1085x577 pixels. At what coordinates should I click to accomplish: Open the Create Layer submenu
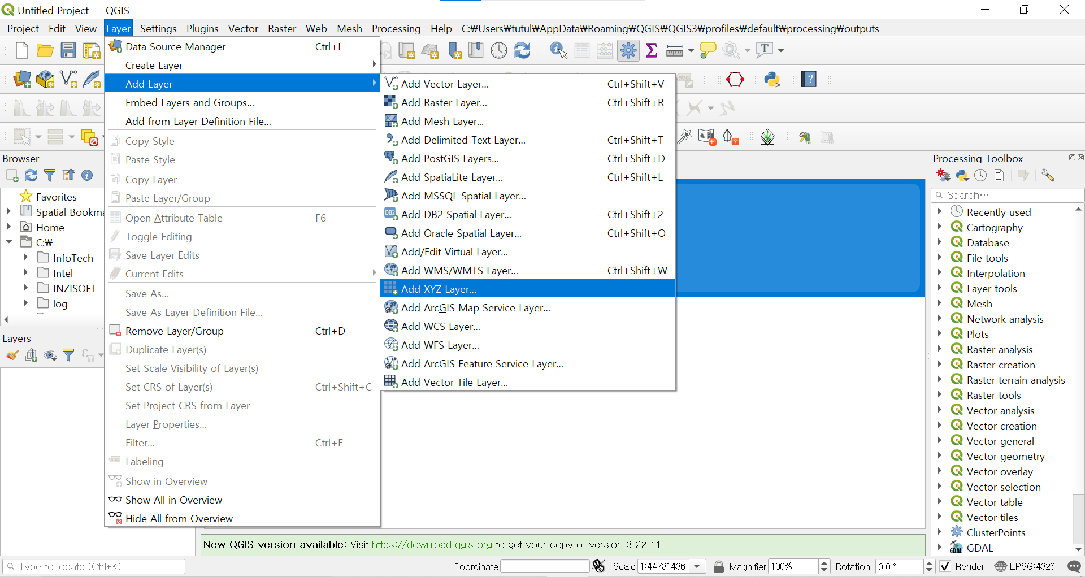(242, 65)
